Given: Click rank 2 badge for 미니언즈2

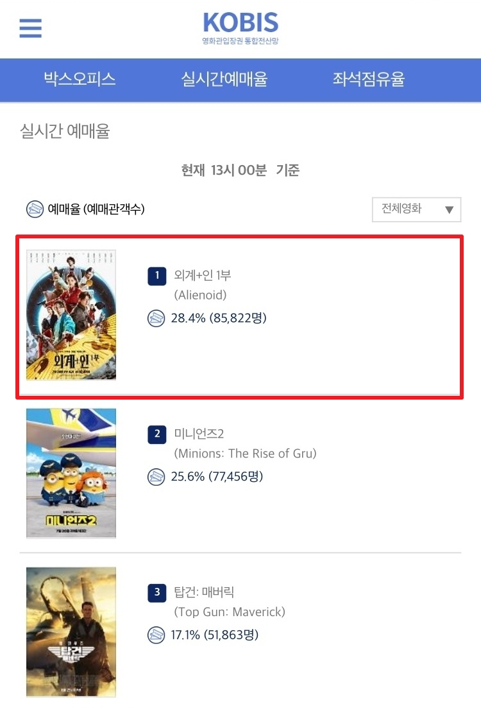Looking at the screenshot, I should tap(157, 434).
